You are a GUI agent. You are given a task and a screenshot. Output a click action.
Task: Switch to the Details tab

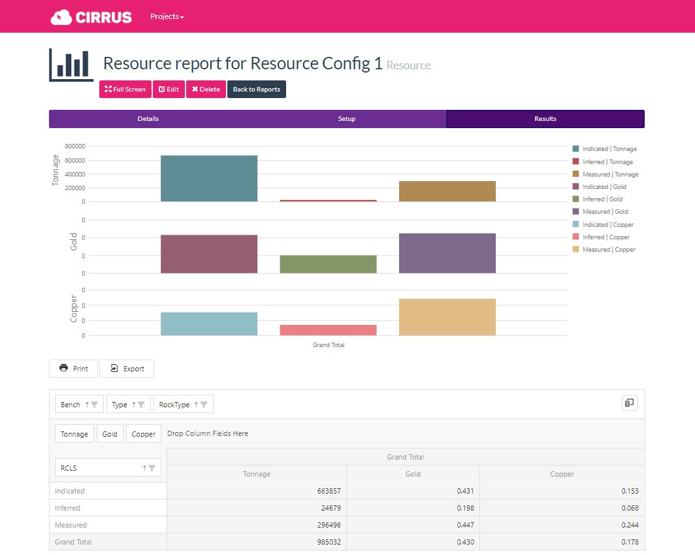coord(148,119)
